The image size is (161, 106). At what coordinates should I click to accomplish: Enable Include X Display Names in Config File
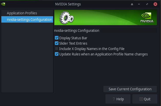(57, 49)
